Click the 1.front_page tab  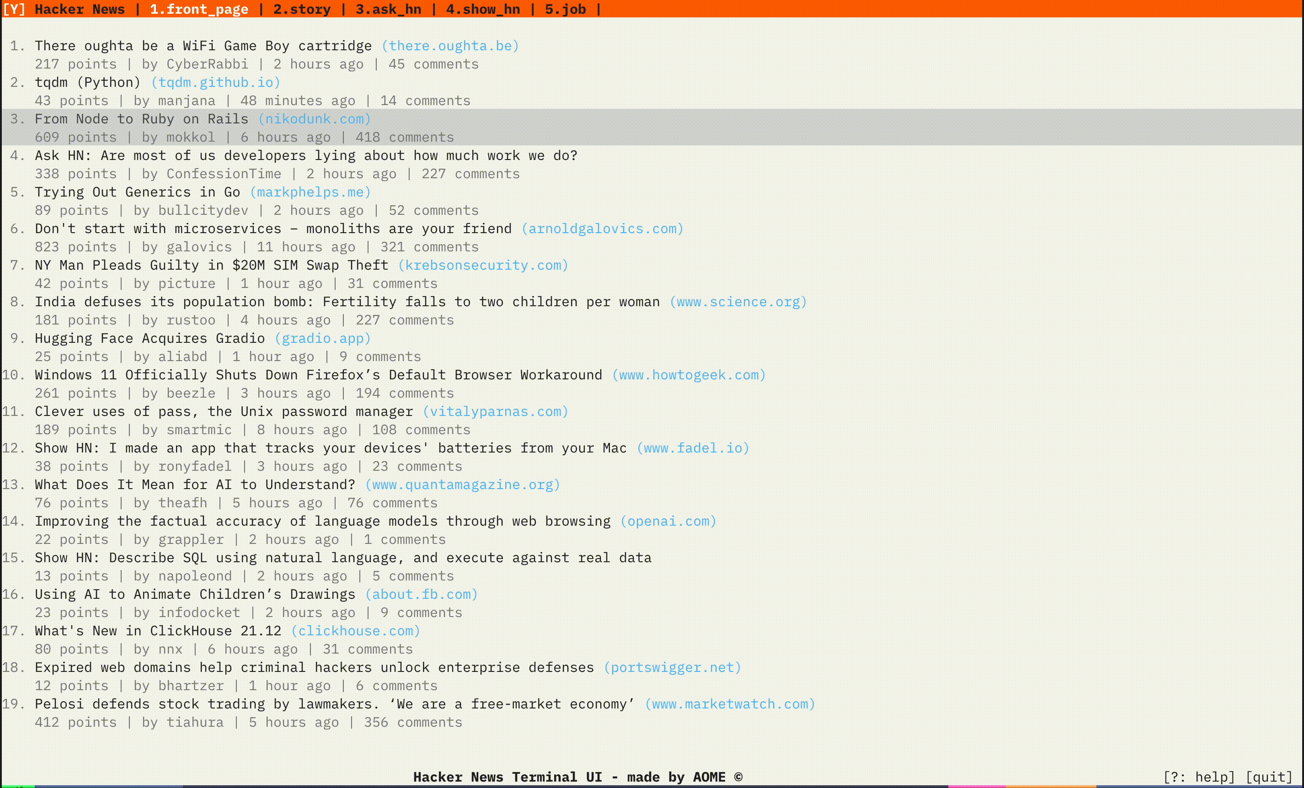[x=199, y=9]
